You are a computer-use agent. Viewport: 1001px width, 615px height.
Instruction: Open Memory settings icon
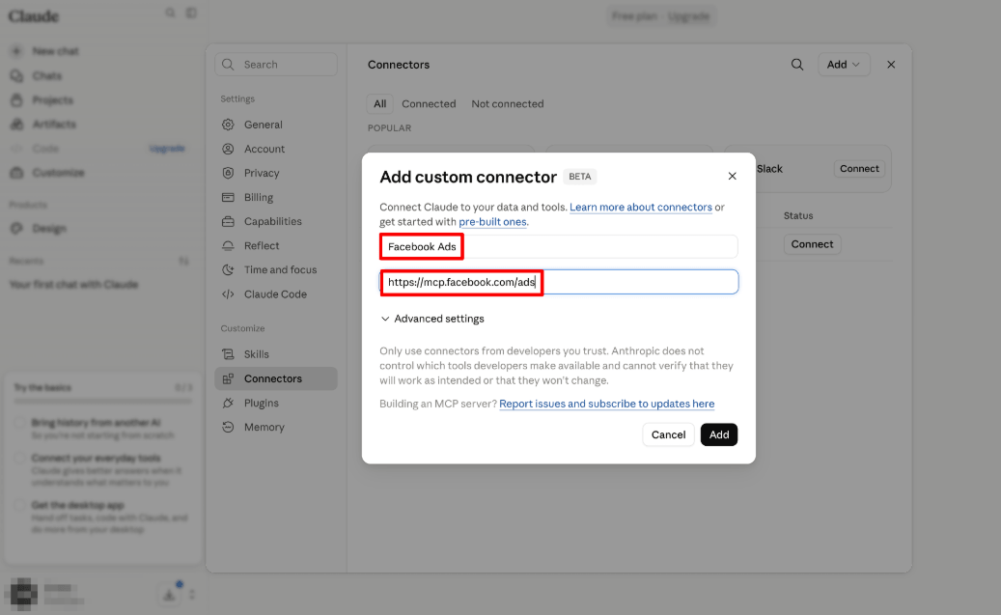tap(228, 428)
